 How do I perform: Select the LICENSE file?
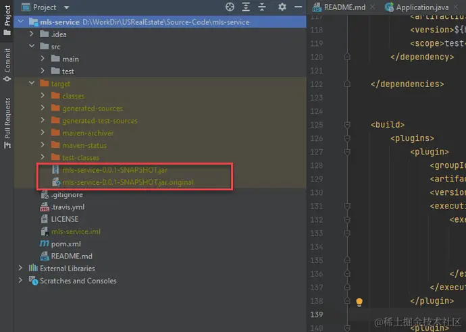pos(64,219)
